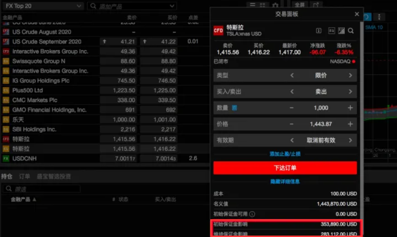Click the search icon in 添加产品 field

[93, 6]
